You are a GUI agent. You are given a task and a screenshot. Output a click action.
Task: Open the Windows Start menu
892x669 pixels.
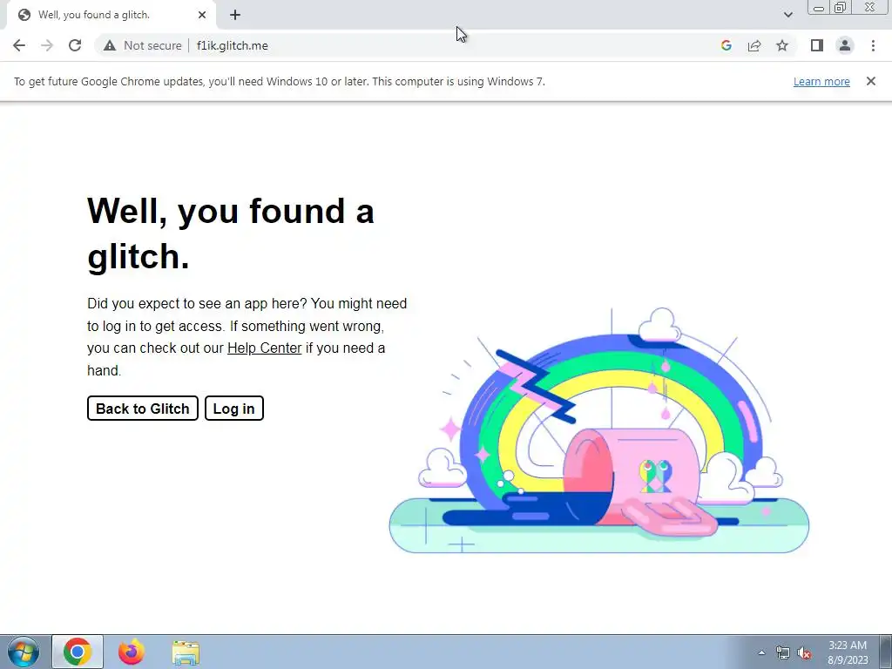[x=24, y=652]
